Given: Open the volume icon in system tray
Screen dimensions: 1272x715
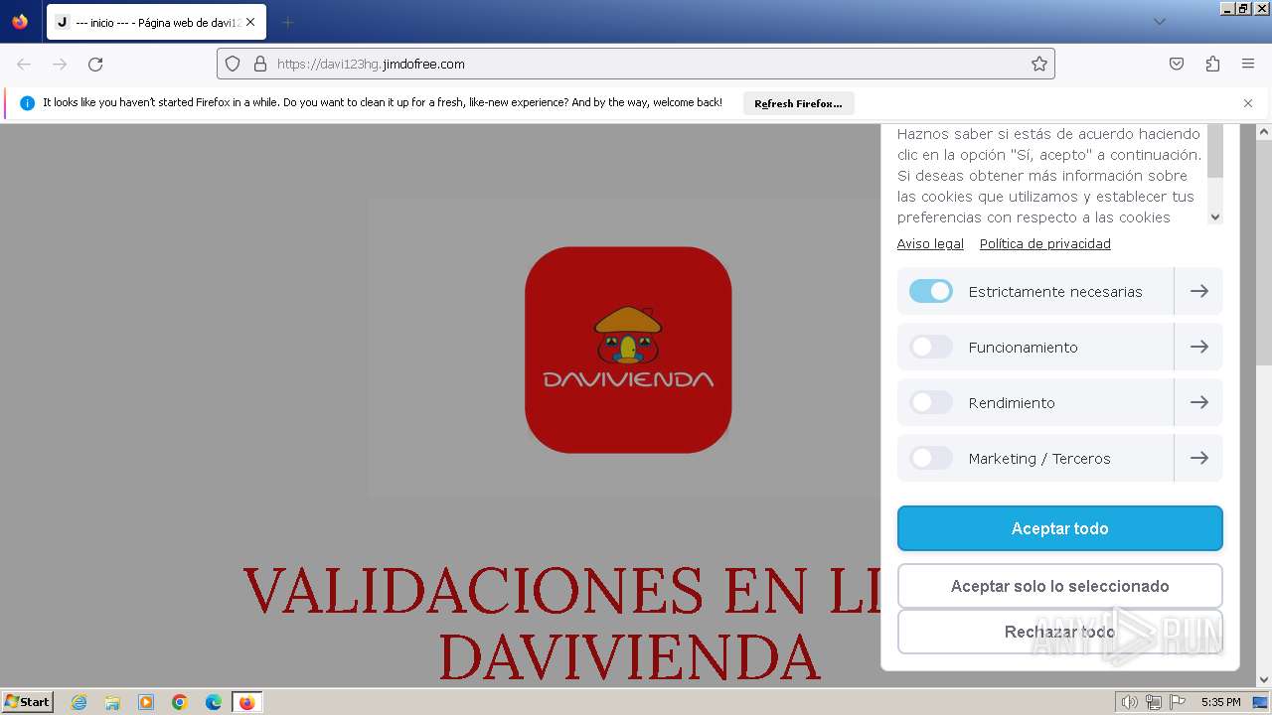Looking at the screenshot, I should point(1130,702).
